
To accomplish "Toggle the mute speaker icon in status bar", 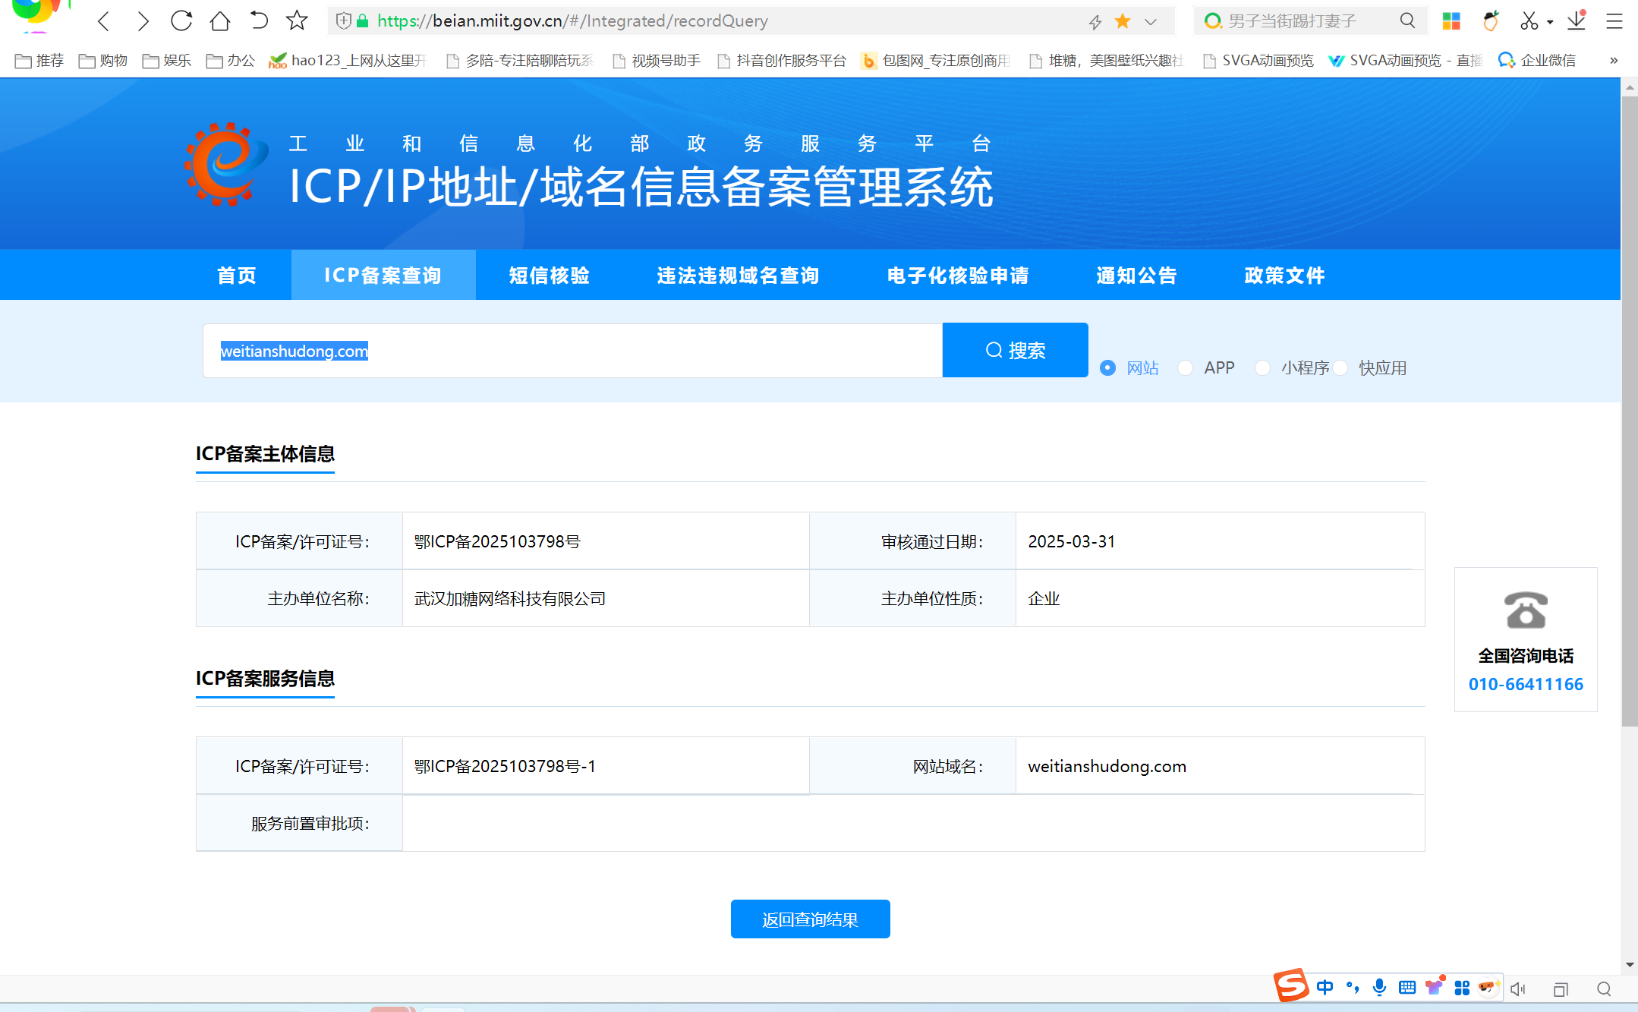I will pyautogui.click(x=1517, y=988).
